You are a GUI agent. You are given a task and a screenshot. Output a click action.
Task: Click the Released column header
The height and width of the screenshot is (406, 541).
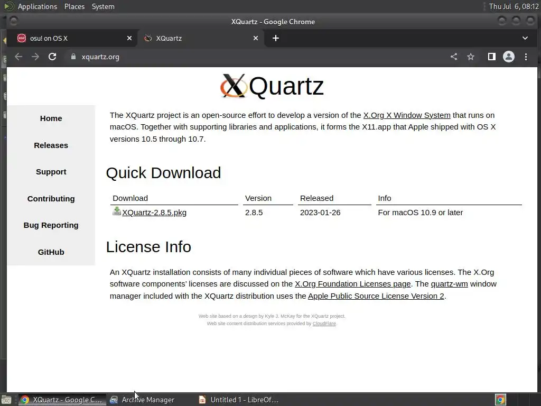[x=317, y=198]
